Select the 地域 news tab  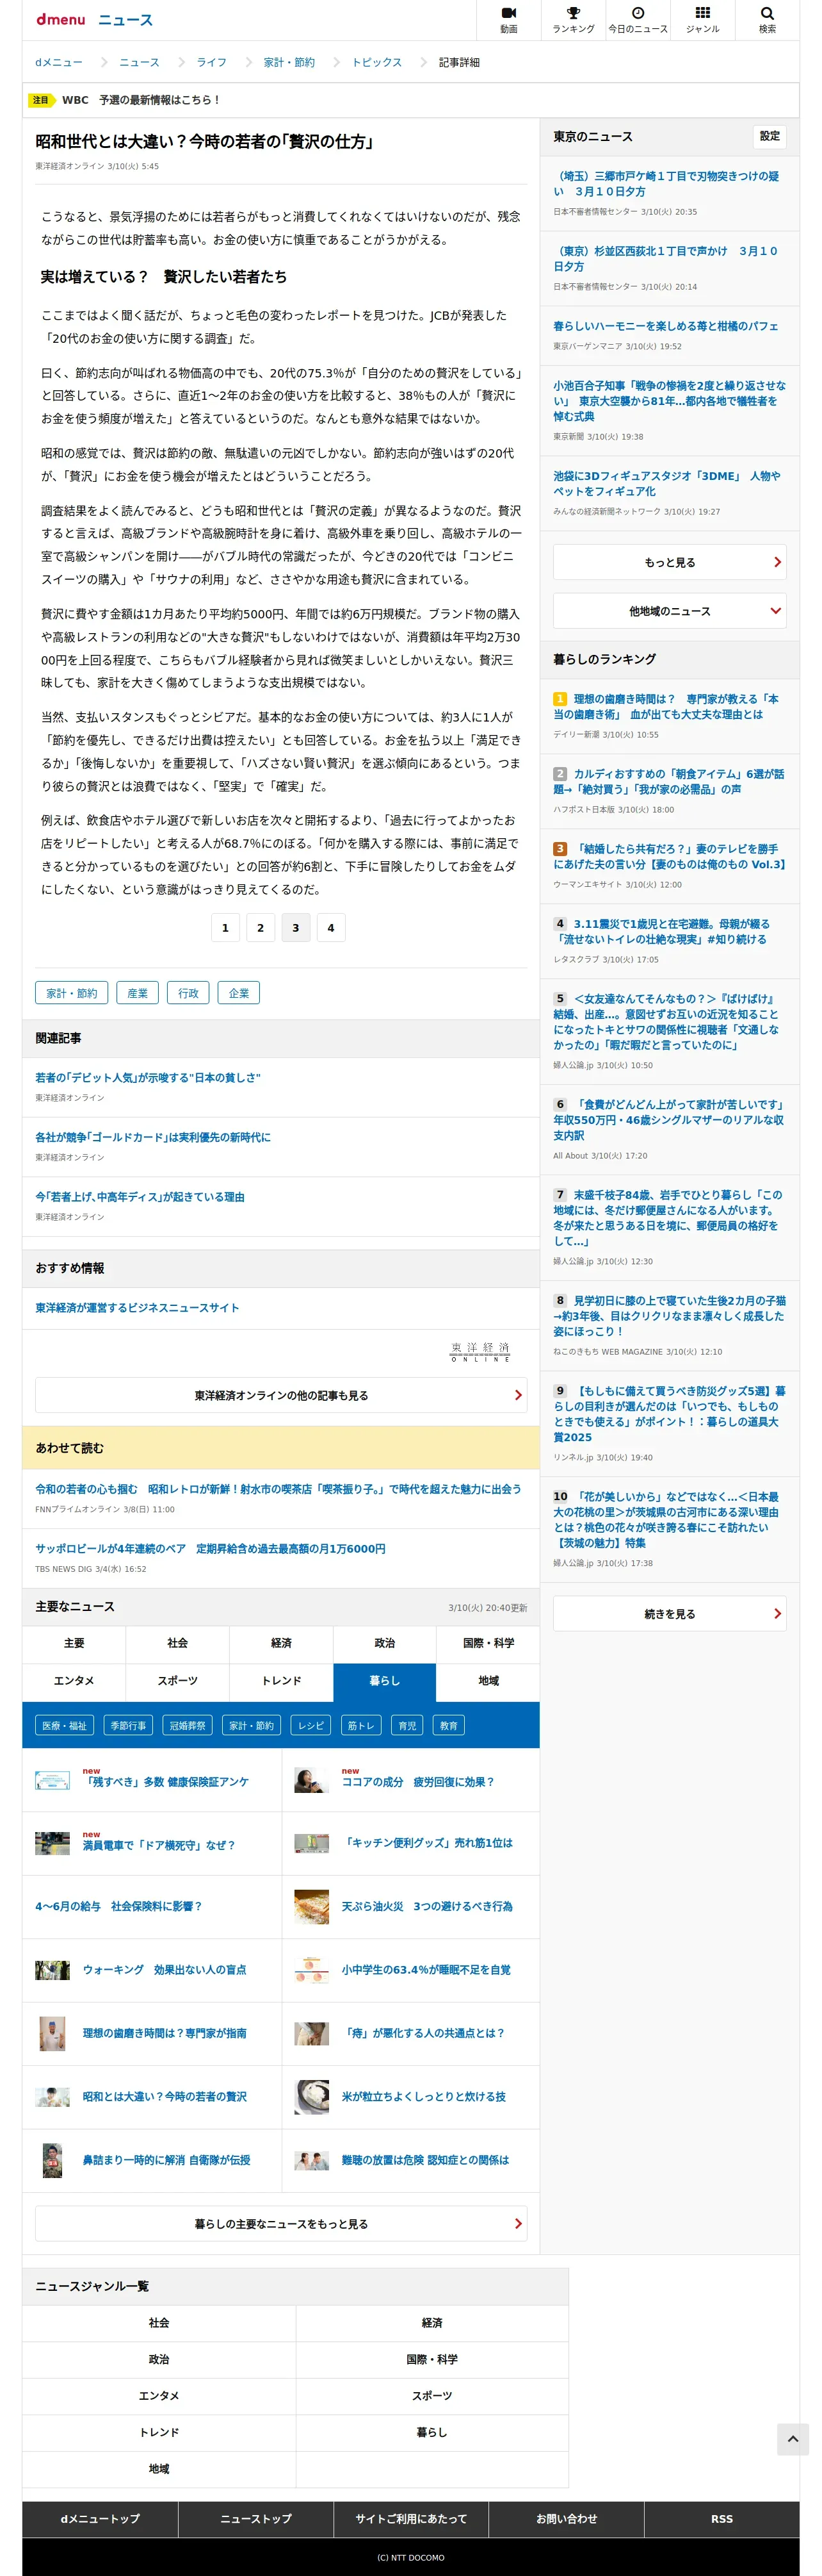pyautogui.click(x=488, y=1681)
